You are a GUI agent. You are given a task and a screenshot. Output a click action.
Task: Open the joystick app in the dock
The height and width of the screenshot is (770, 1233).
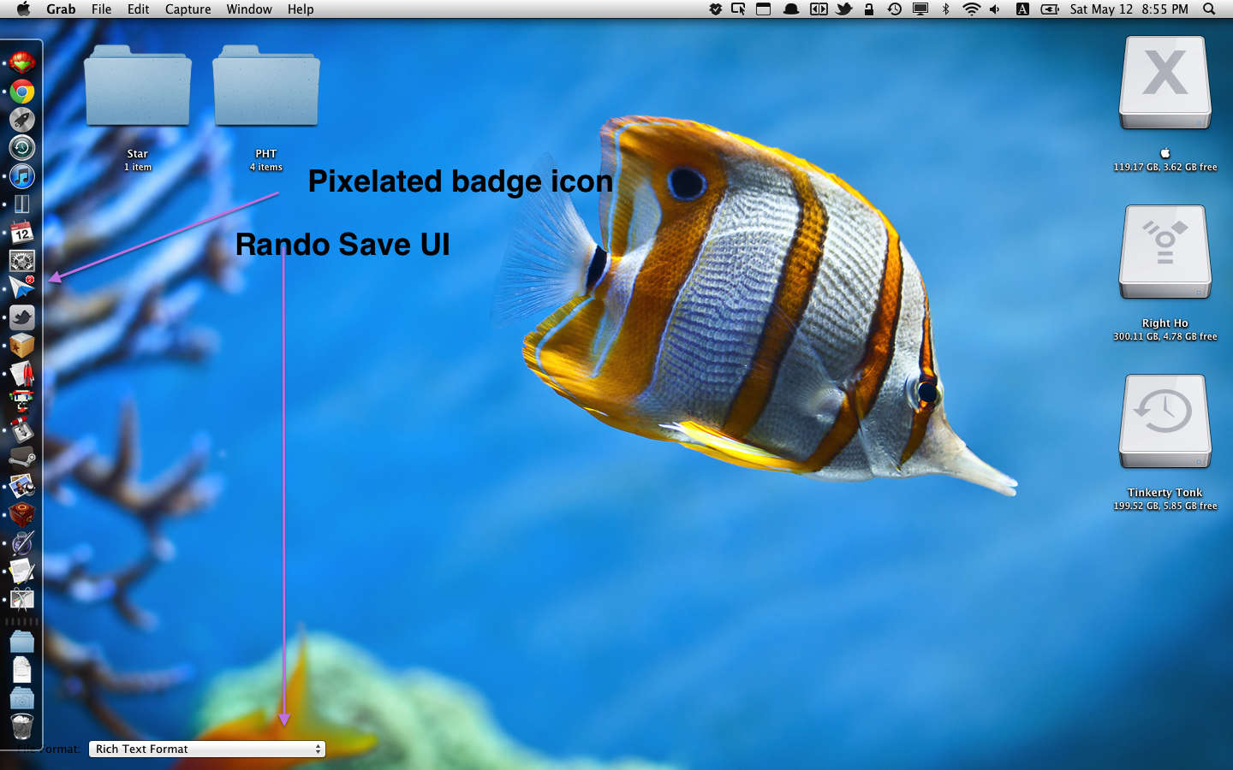click(22, 430)
